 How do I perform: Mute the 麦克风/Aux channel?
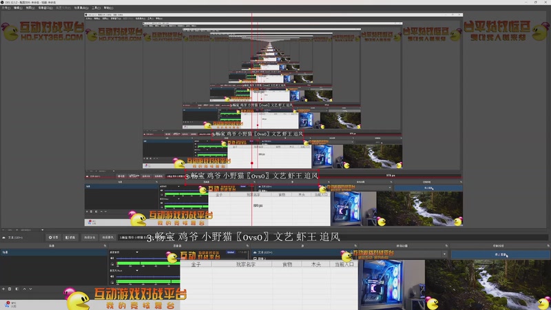point(112,277)
